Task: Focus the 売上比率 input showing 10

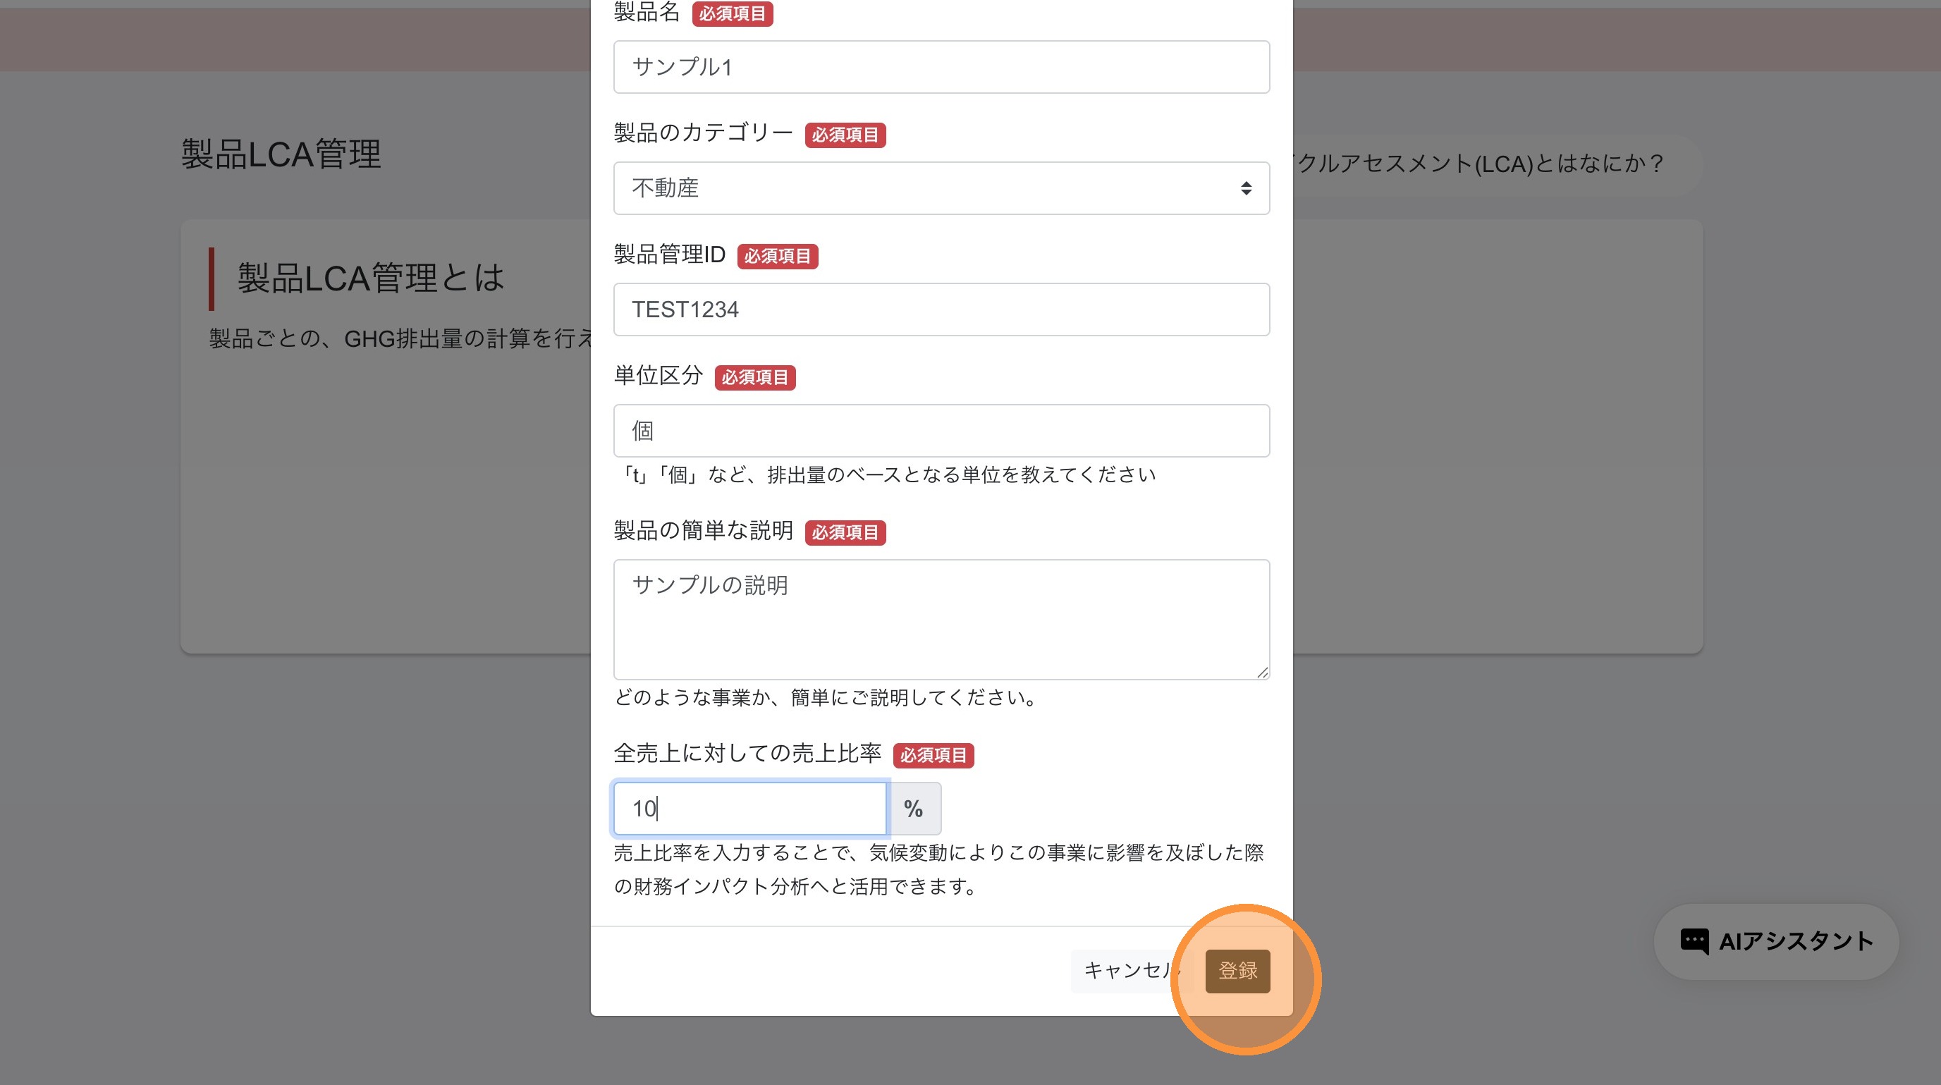Action: tap(749, 809)
